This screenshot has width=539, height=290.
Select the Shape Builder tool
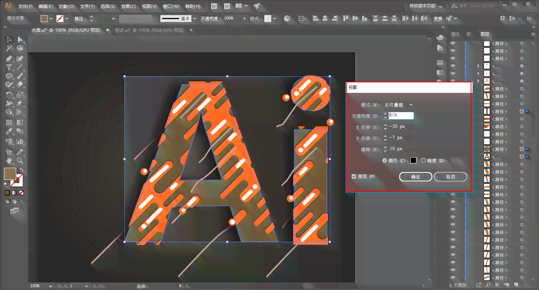[9, 113]
